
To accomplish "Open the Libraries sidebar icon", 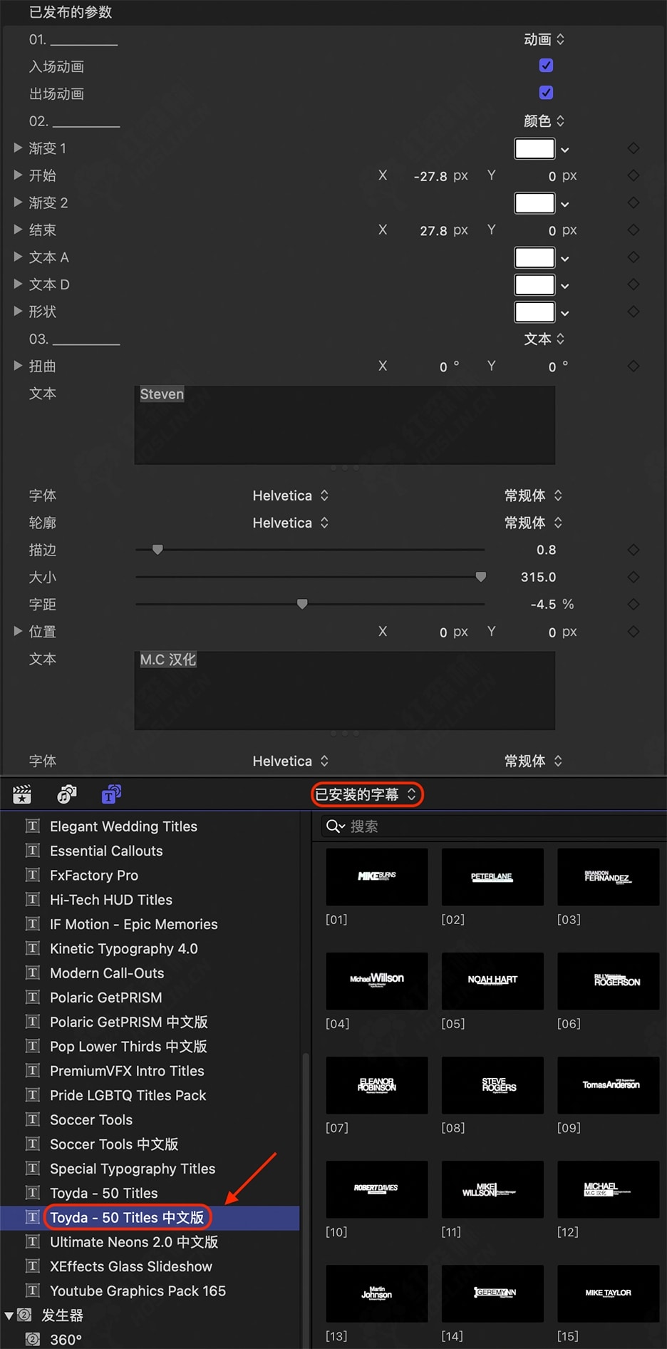I will (x=22, y=794).
